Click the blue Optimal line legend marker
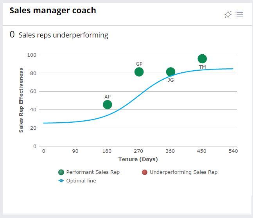 point(61,181)
